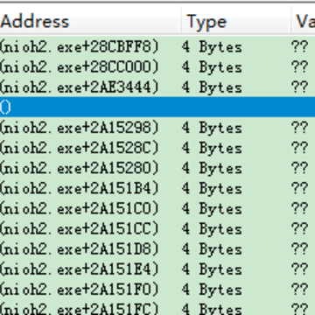Select address nioh2.exe+2A151F0
Viewport: 315px width, 315px height.
click(x=80, y=290)
